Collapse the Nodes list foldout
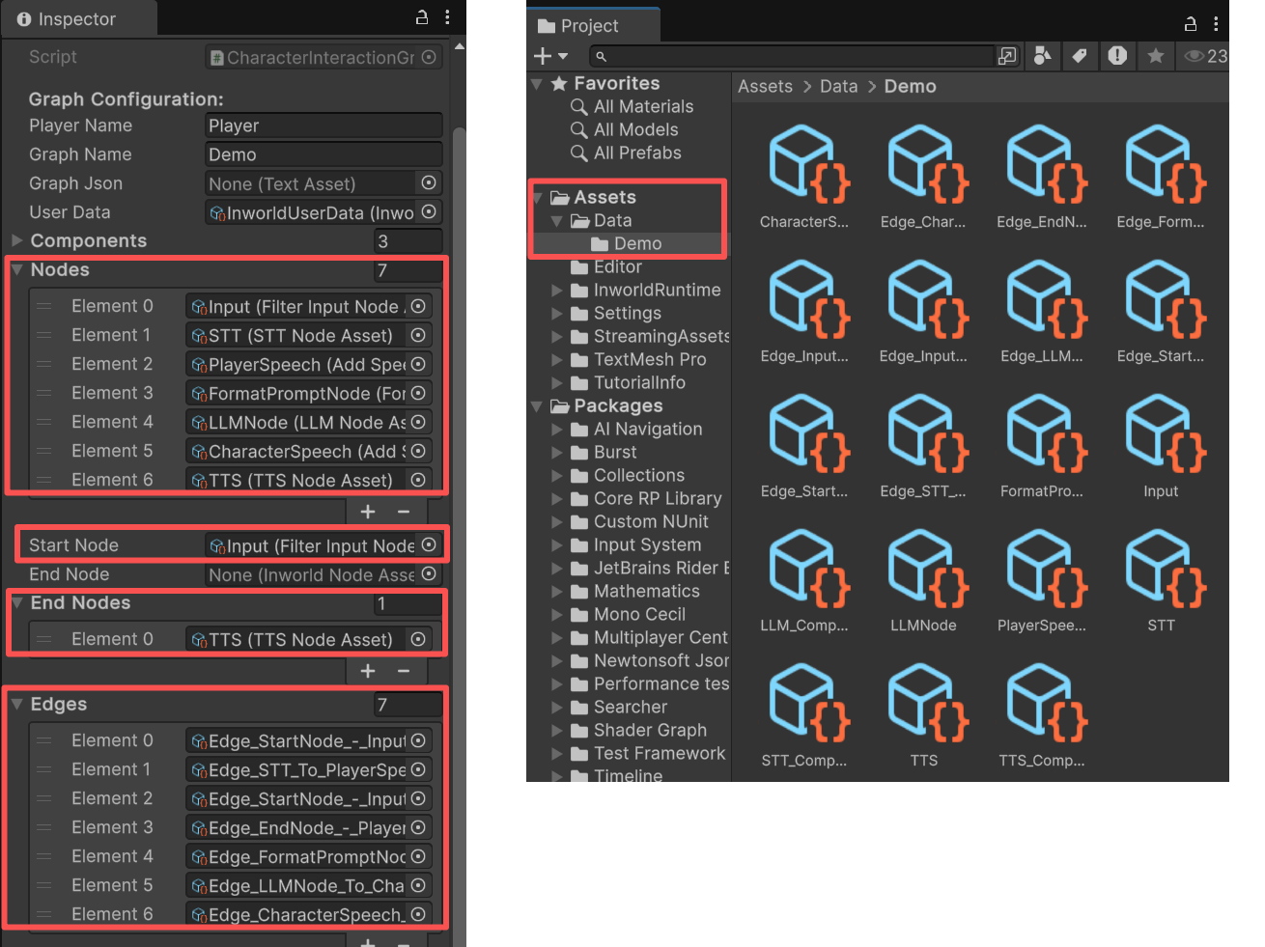1265x947 pixels. tap(17, 270)
